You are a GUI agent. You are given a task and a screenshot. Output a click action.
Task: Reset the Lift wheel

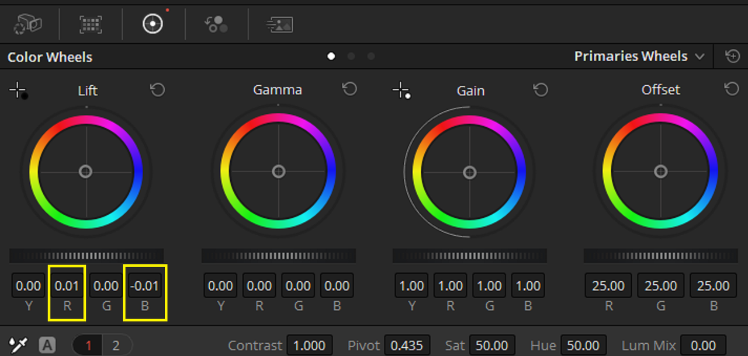pos(158,89)
